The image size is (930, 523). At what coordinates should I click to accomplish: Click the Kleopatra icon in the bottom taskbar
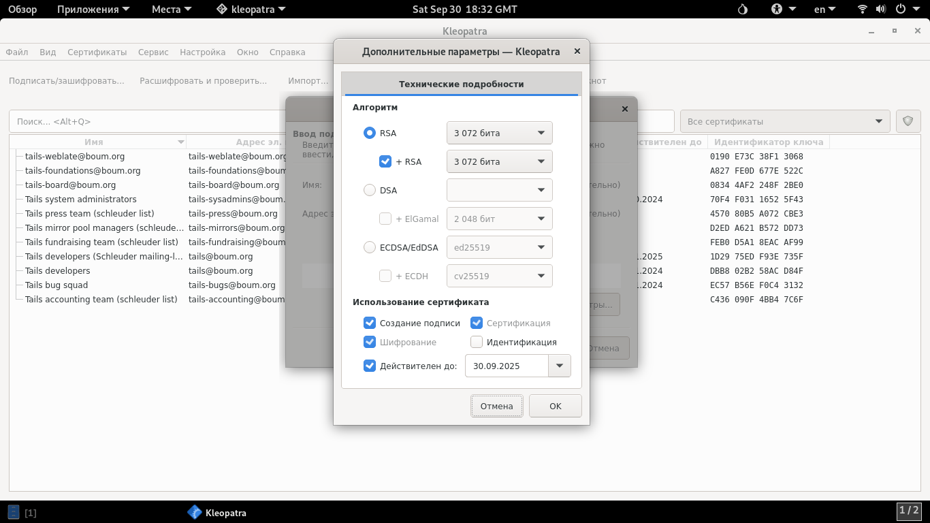pyautogui.click(x=194, y=513)
